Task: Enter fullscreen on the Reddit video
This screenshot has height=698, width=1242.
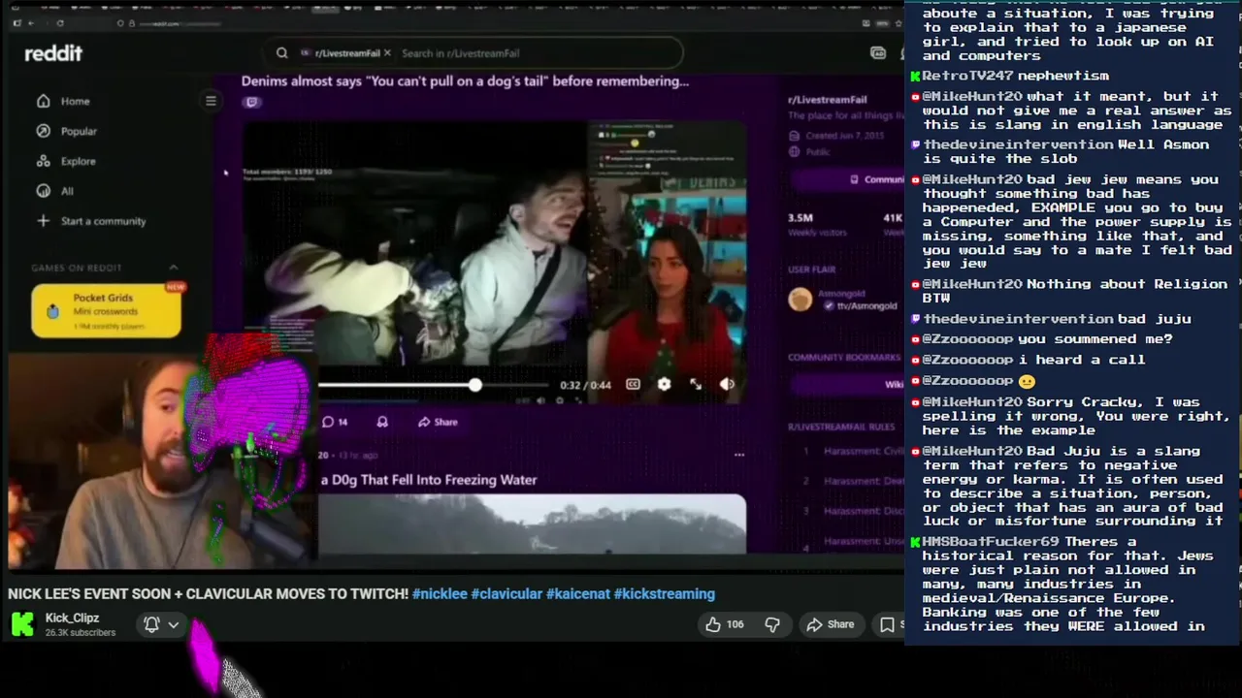Action: tap(696, 385)
